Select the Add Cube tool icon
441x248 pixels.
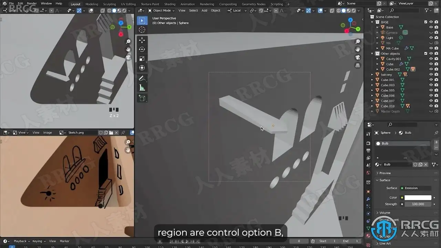coord(142,99)
